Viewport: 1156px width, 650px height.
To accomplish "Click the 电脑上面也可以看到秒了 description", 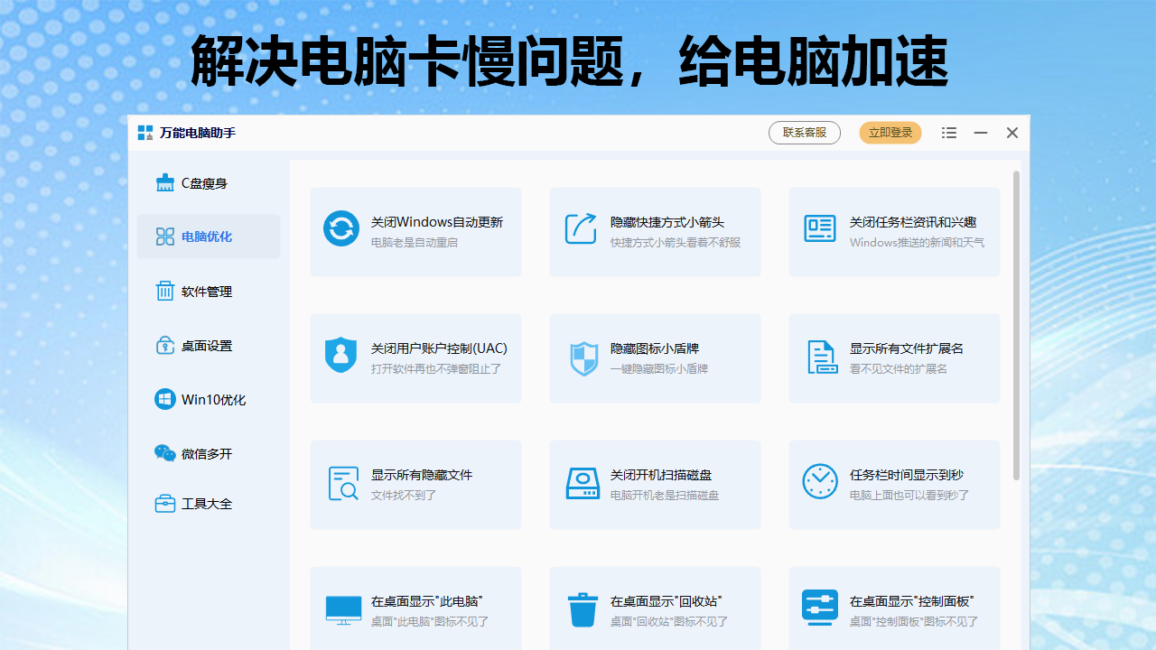I will coord(909,496).
